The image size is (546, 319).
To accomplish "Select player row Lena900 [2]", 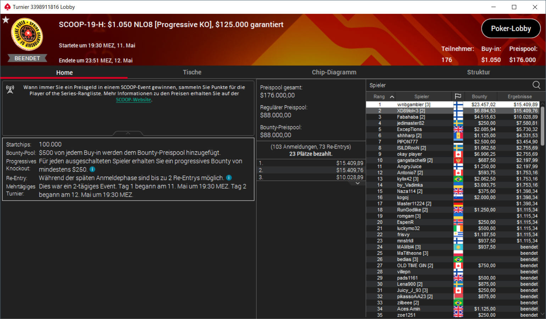I will 453,284.
